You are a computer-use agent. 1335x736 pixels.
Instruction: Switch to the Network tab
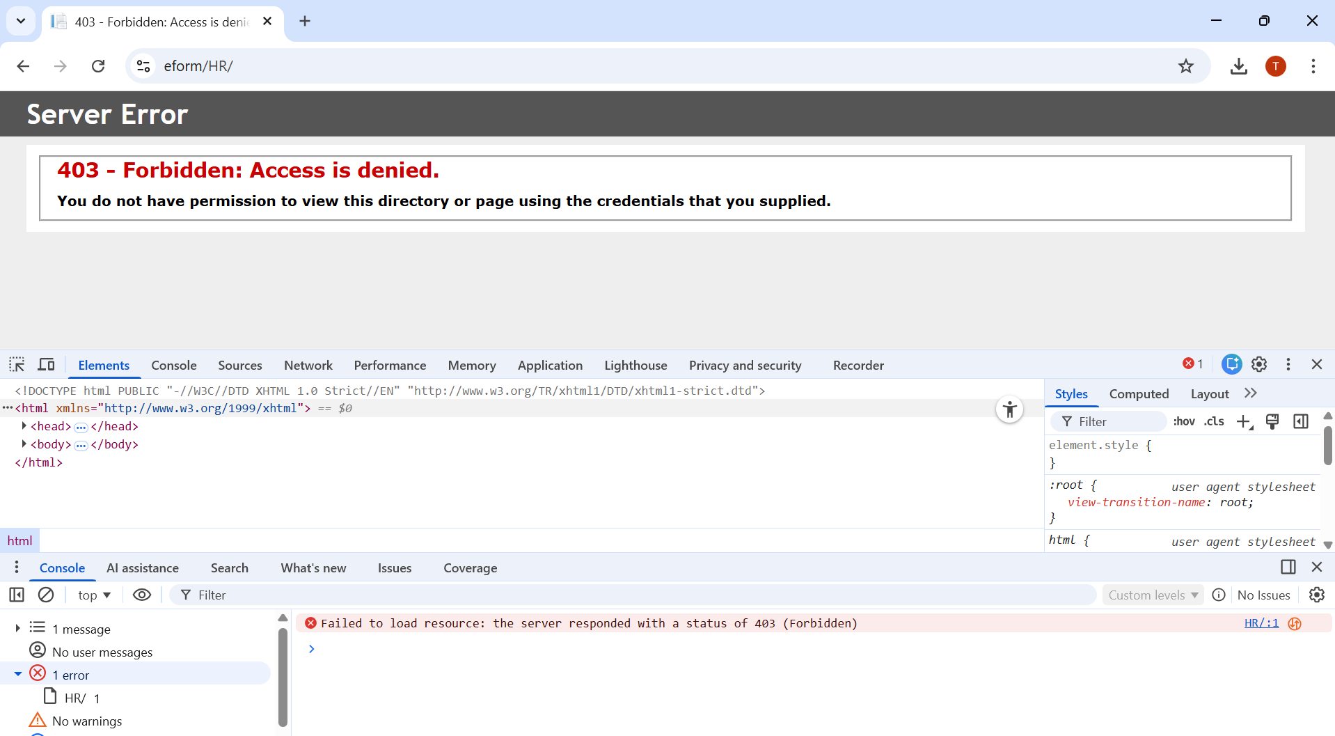pos(308,365)
